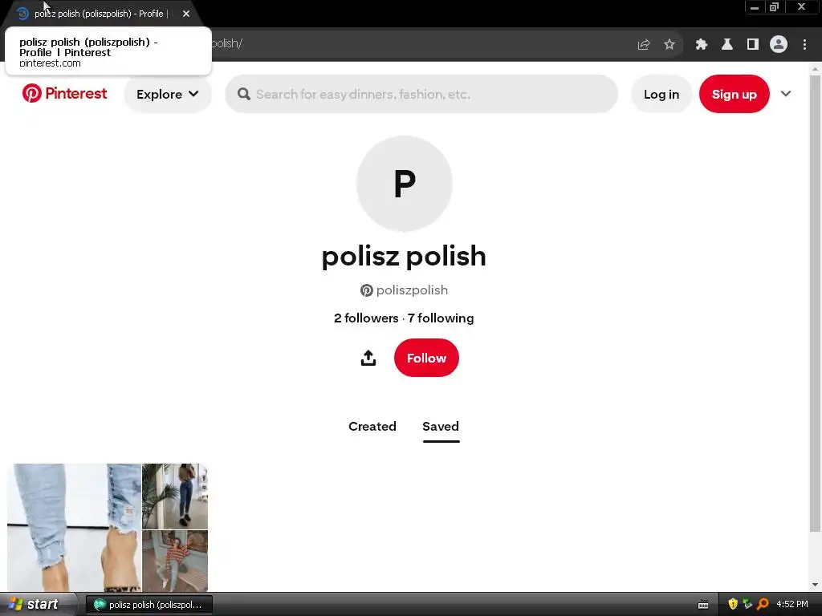Click the address bar URL text

coord(226,43)
